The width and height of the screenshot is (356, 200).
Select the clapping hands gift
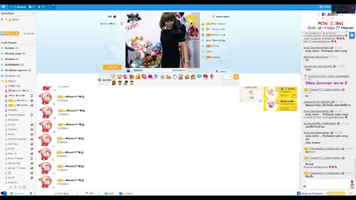click(113, 77)
